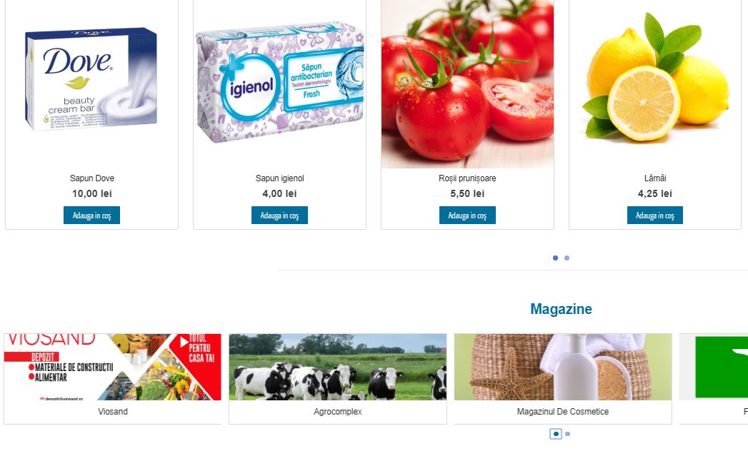Select first product carousel page dot
The width and height of the screenshot is (748, 456).
click(x=555, y=258)
